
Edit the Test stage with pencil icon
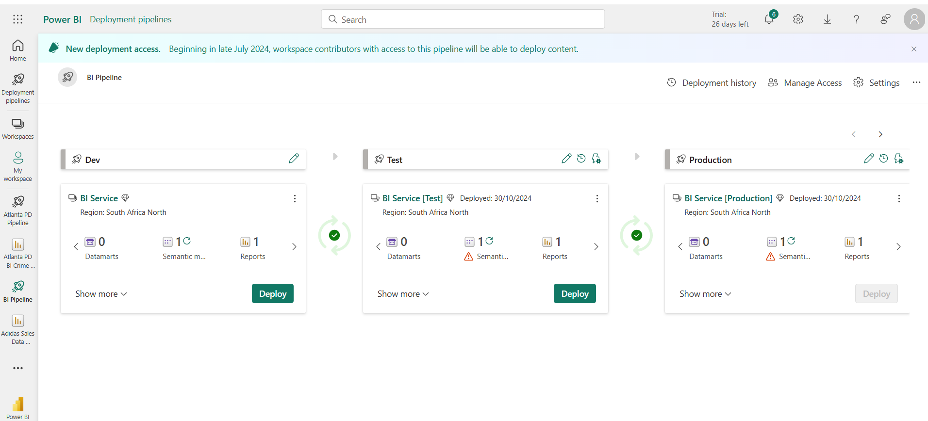coord(566,159)
